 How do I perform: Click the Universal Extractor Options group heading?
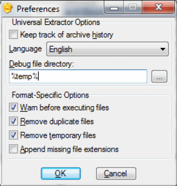click(56, 22)
